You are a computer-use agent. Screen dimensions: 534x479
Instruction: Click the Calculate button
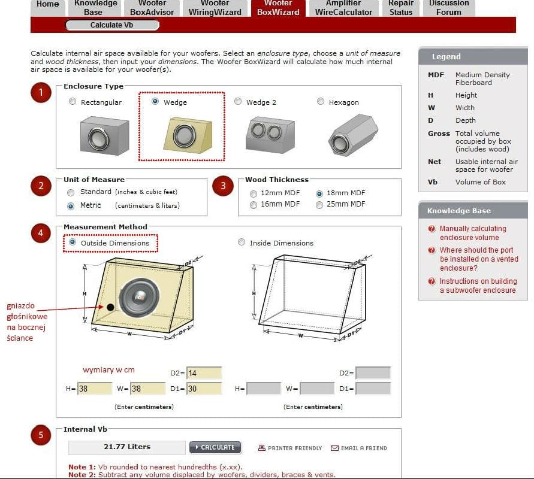[215, 447]
